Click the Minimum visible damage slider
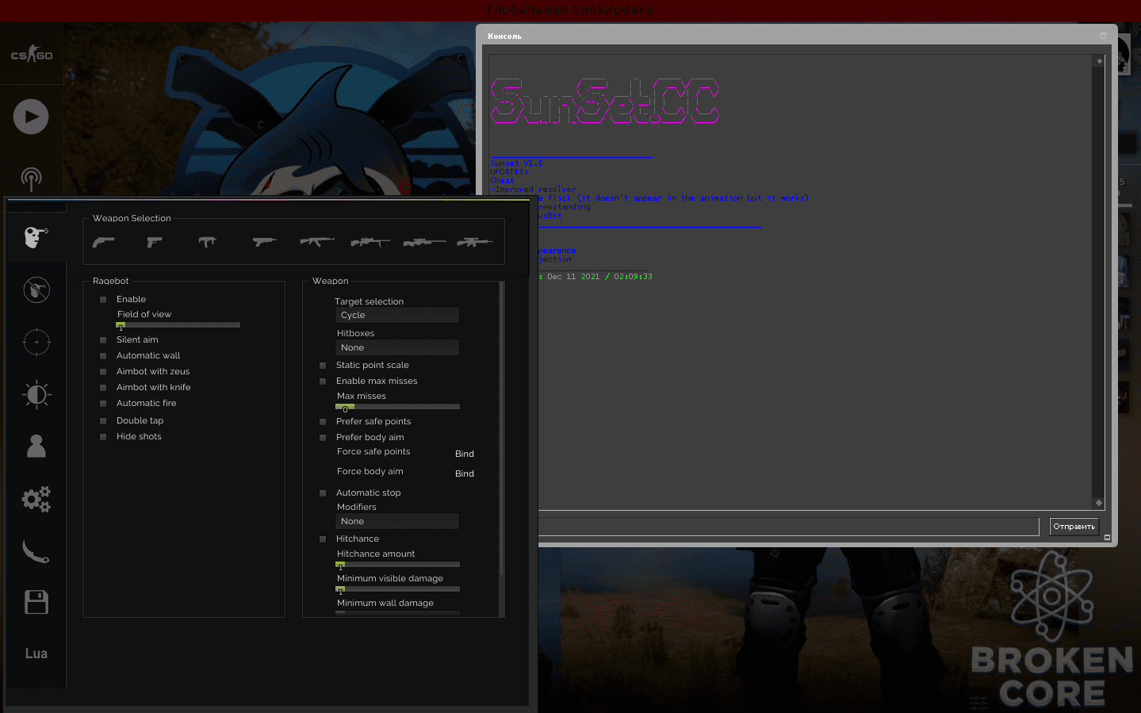The width and height of the screenshot is (1141, 713). pos(398,588)
